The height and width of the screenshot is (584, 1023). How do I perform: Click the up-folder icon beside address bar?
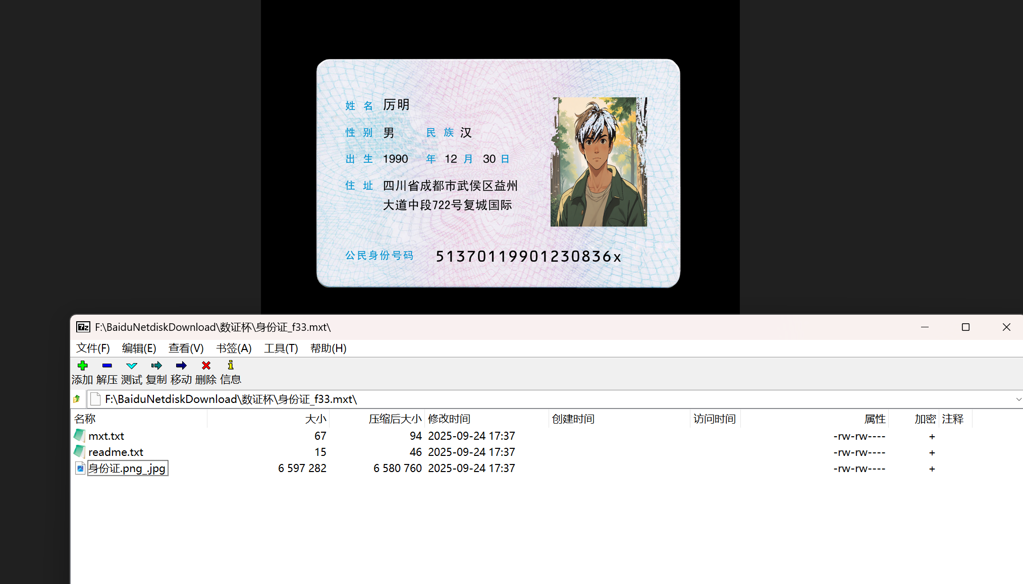click(x=77, y=399)
